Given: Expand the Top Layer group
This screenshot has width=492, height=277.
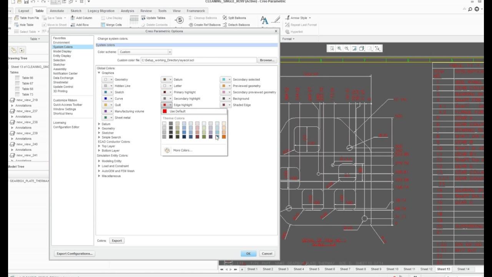Looking at the screenshot, I should click(x=99, y=146).
